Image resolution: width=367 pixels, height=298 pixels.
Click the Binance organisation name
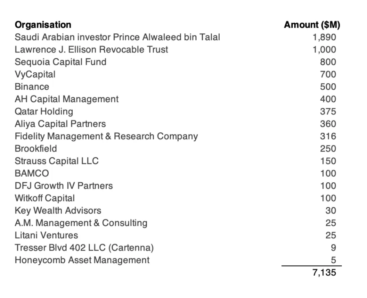tap(32, 87)
